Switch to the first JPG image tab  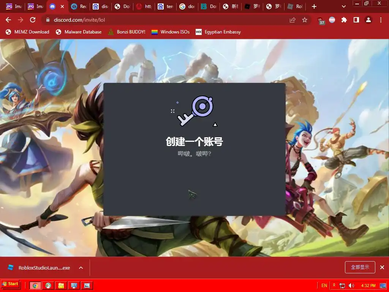[13, 6]
